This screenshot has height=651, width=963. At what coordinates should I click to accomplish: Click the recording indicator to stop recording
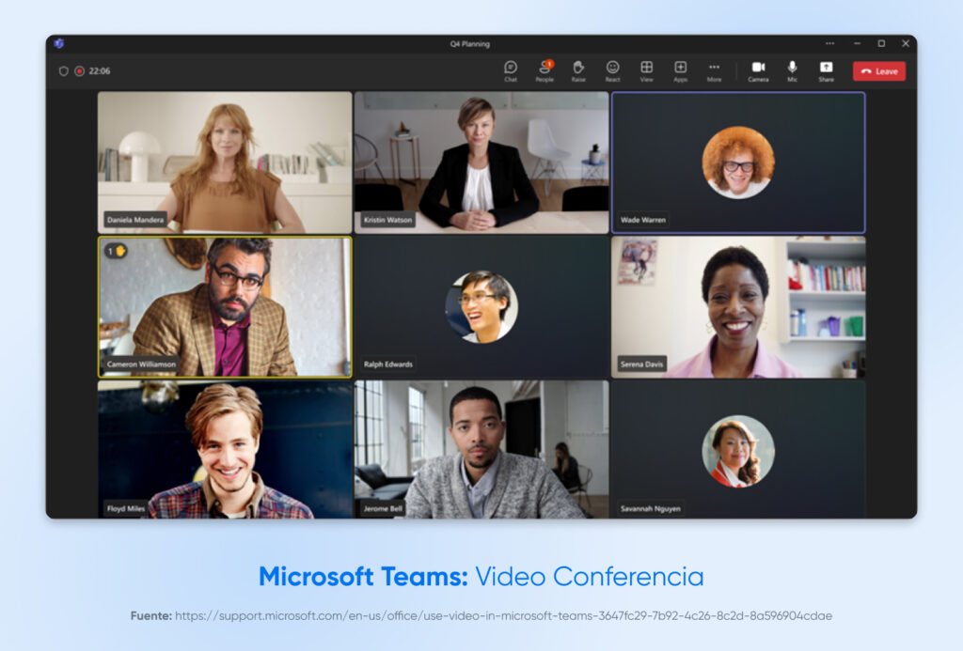[80, 71]
